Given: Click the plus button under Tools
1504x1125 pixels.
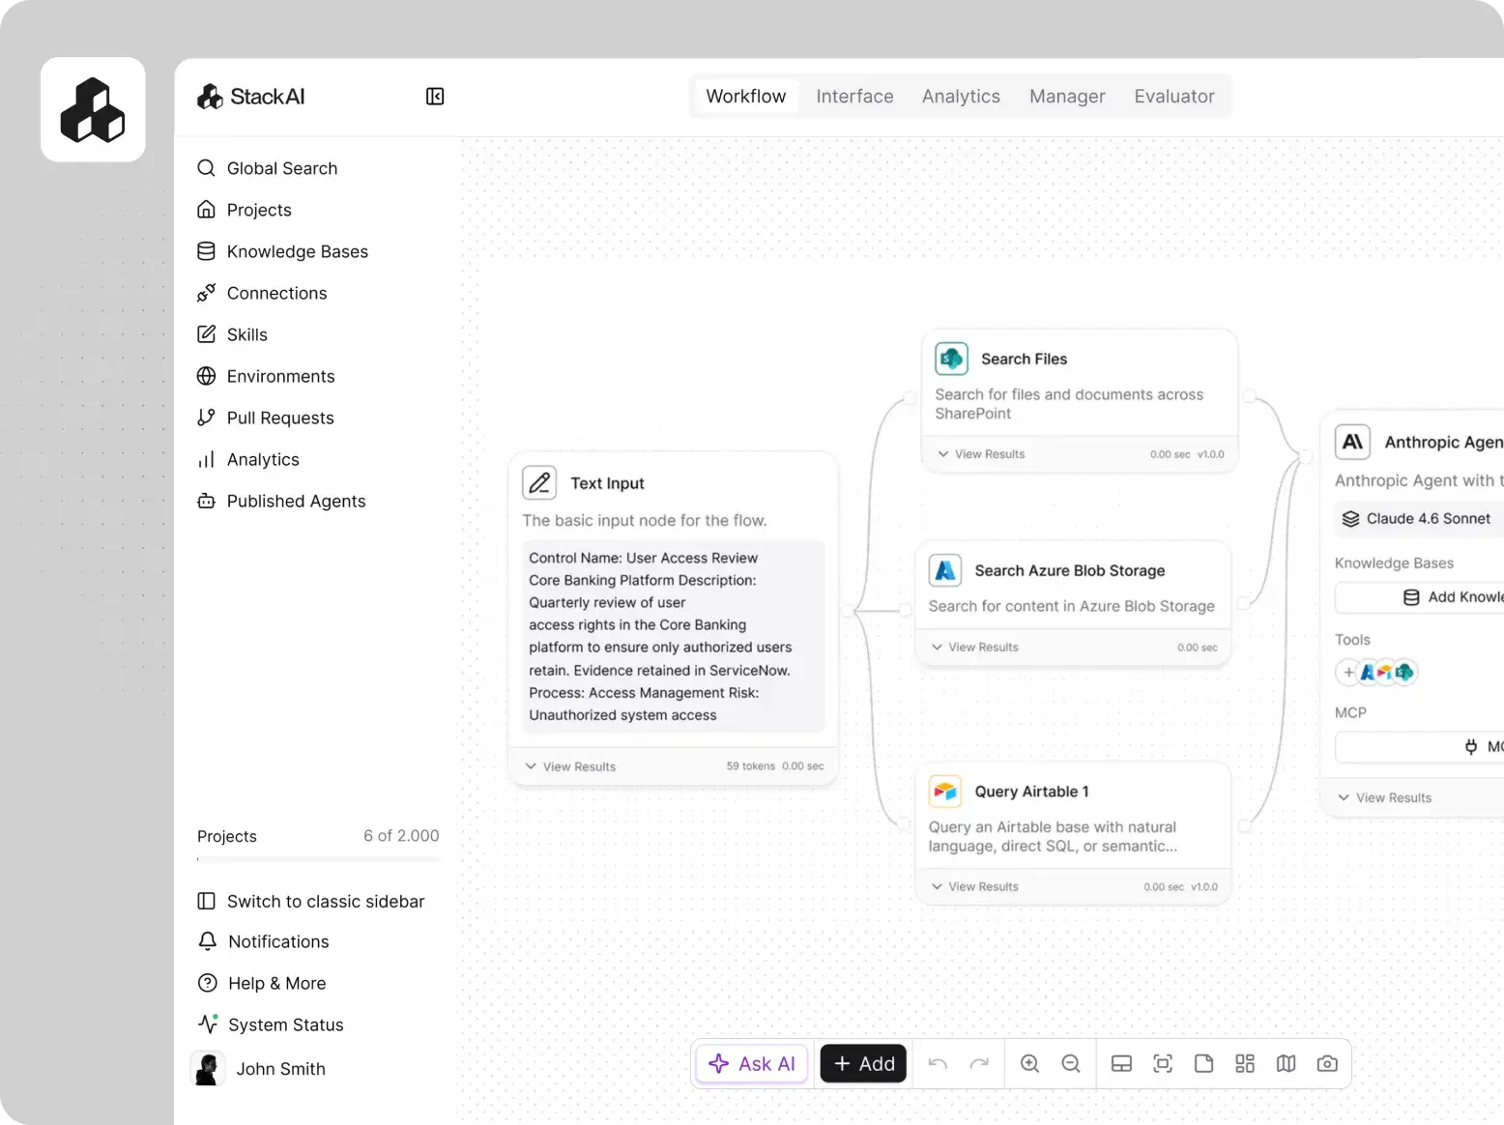Looking at the screenshot, I should (x=1348, y=672).
